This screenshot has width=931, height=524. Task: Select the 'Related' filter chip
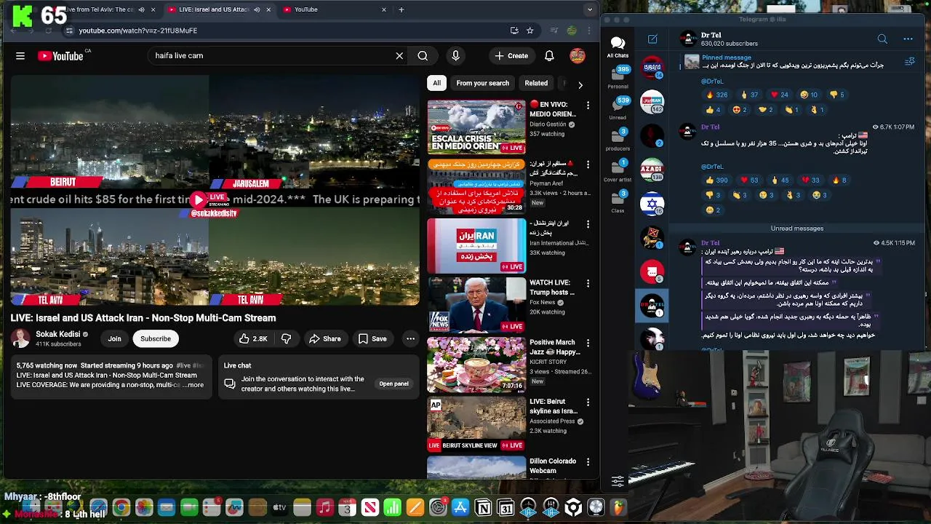point(536,83)
